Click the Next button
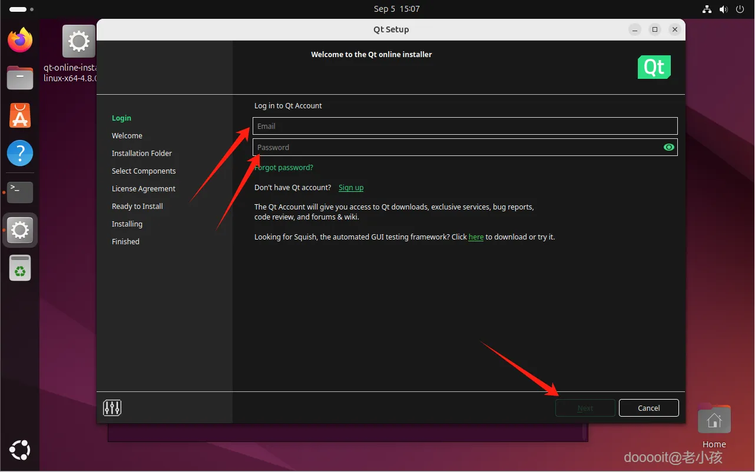Image resolution: width=755 pixels, height=472 pixels. [x=585, y=408]
